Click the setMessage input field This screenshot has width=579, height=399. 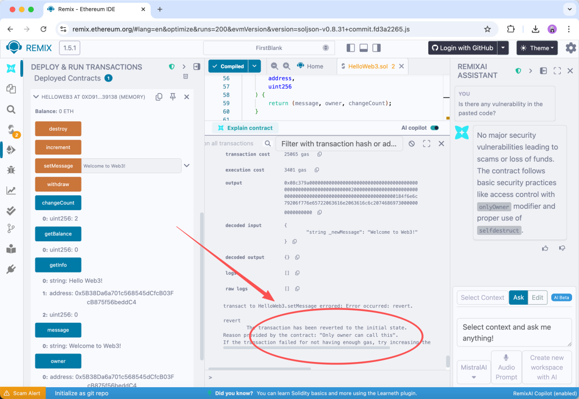131,166
